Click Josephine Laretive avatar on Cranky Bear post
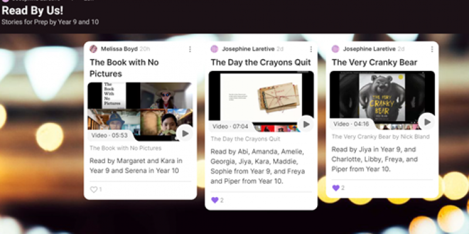 pyautogui.click(x=335, y=49)
